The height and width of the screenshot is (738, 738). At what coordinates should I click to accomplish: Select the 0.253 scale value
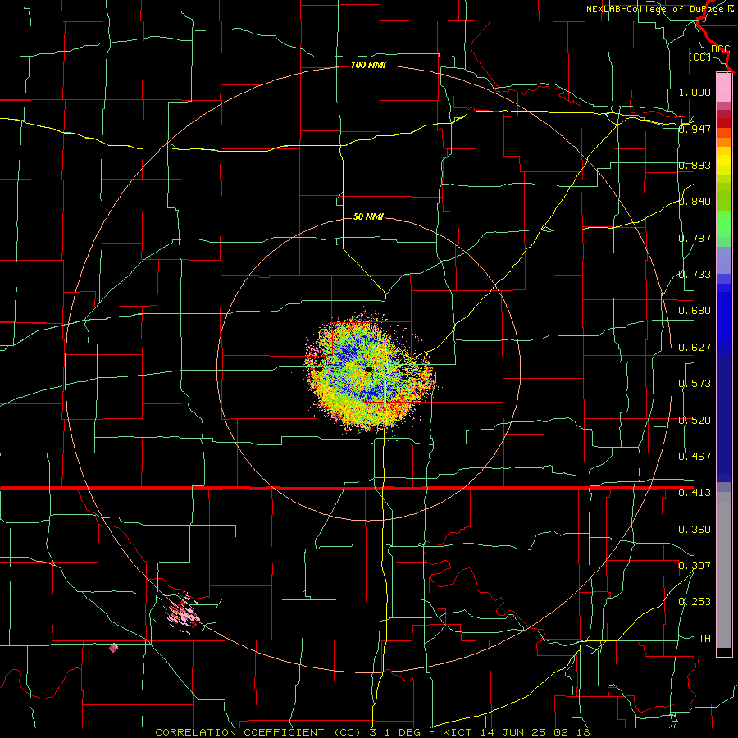(695, 602)
